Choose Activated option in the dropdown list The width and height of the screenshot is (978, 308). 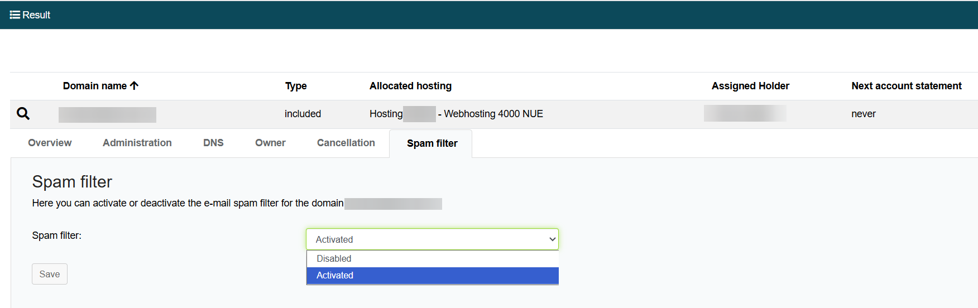pos(433,276)
